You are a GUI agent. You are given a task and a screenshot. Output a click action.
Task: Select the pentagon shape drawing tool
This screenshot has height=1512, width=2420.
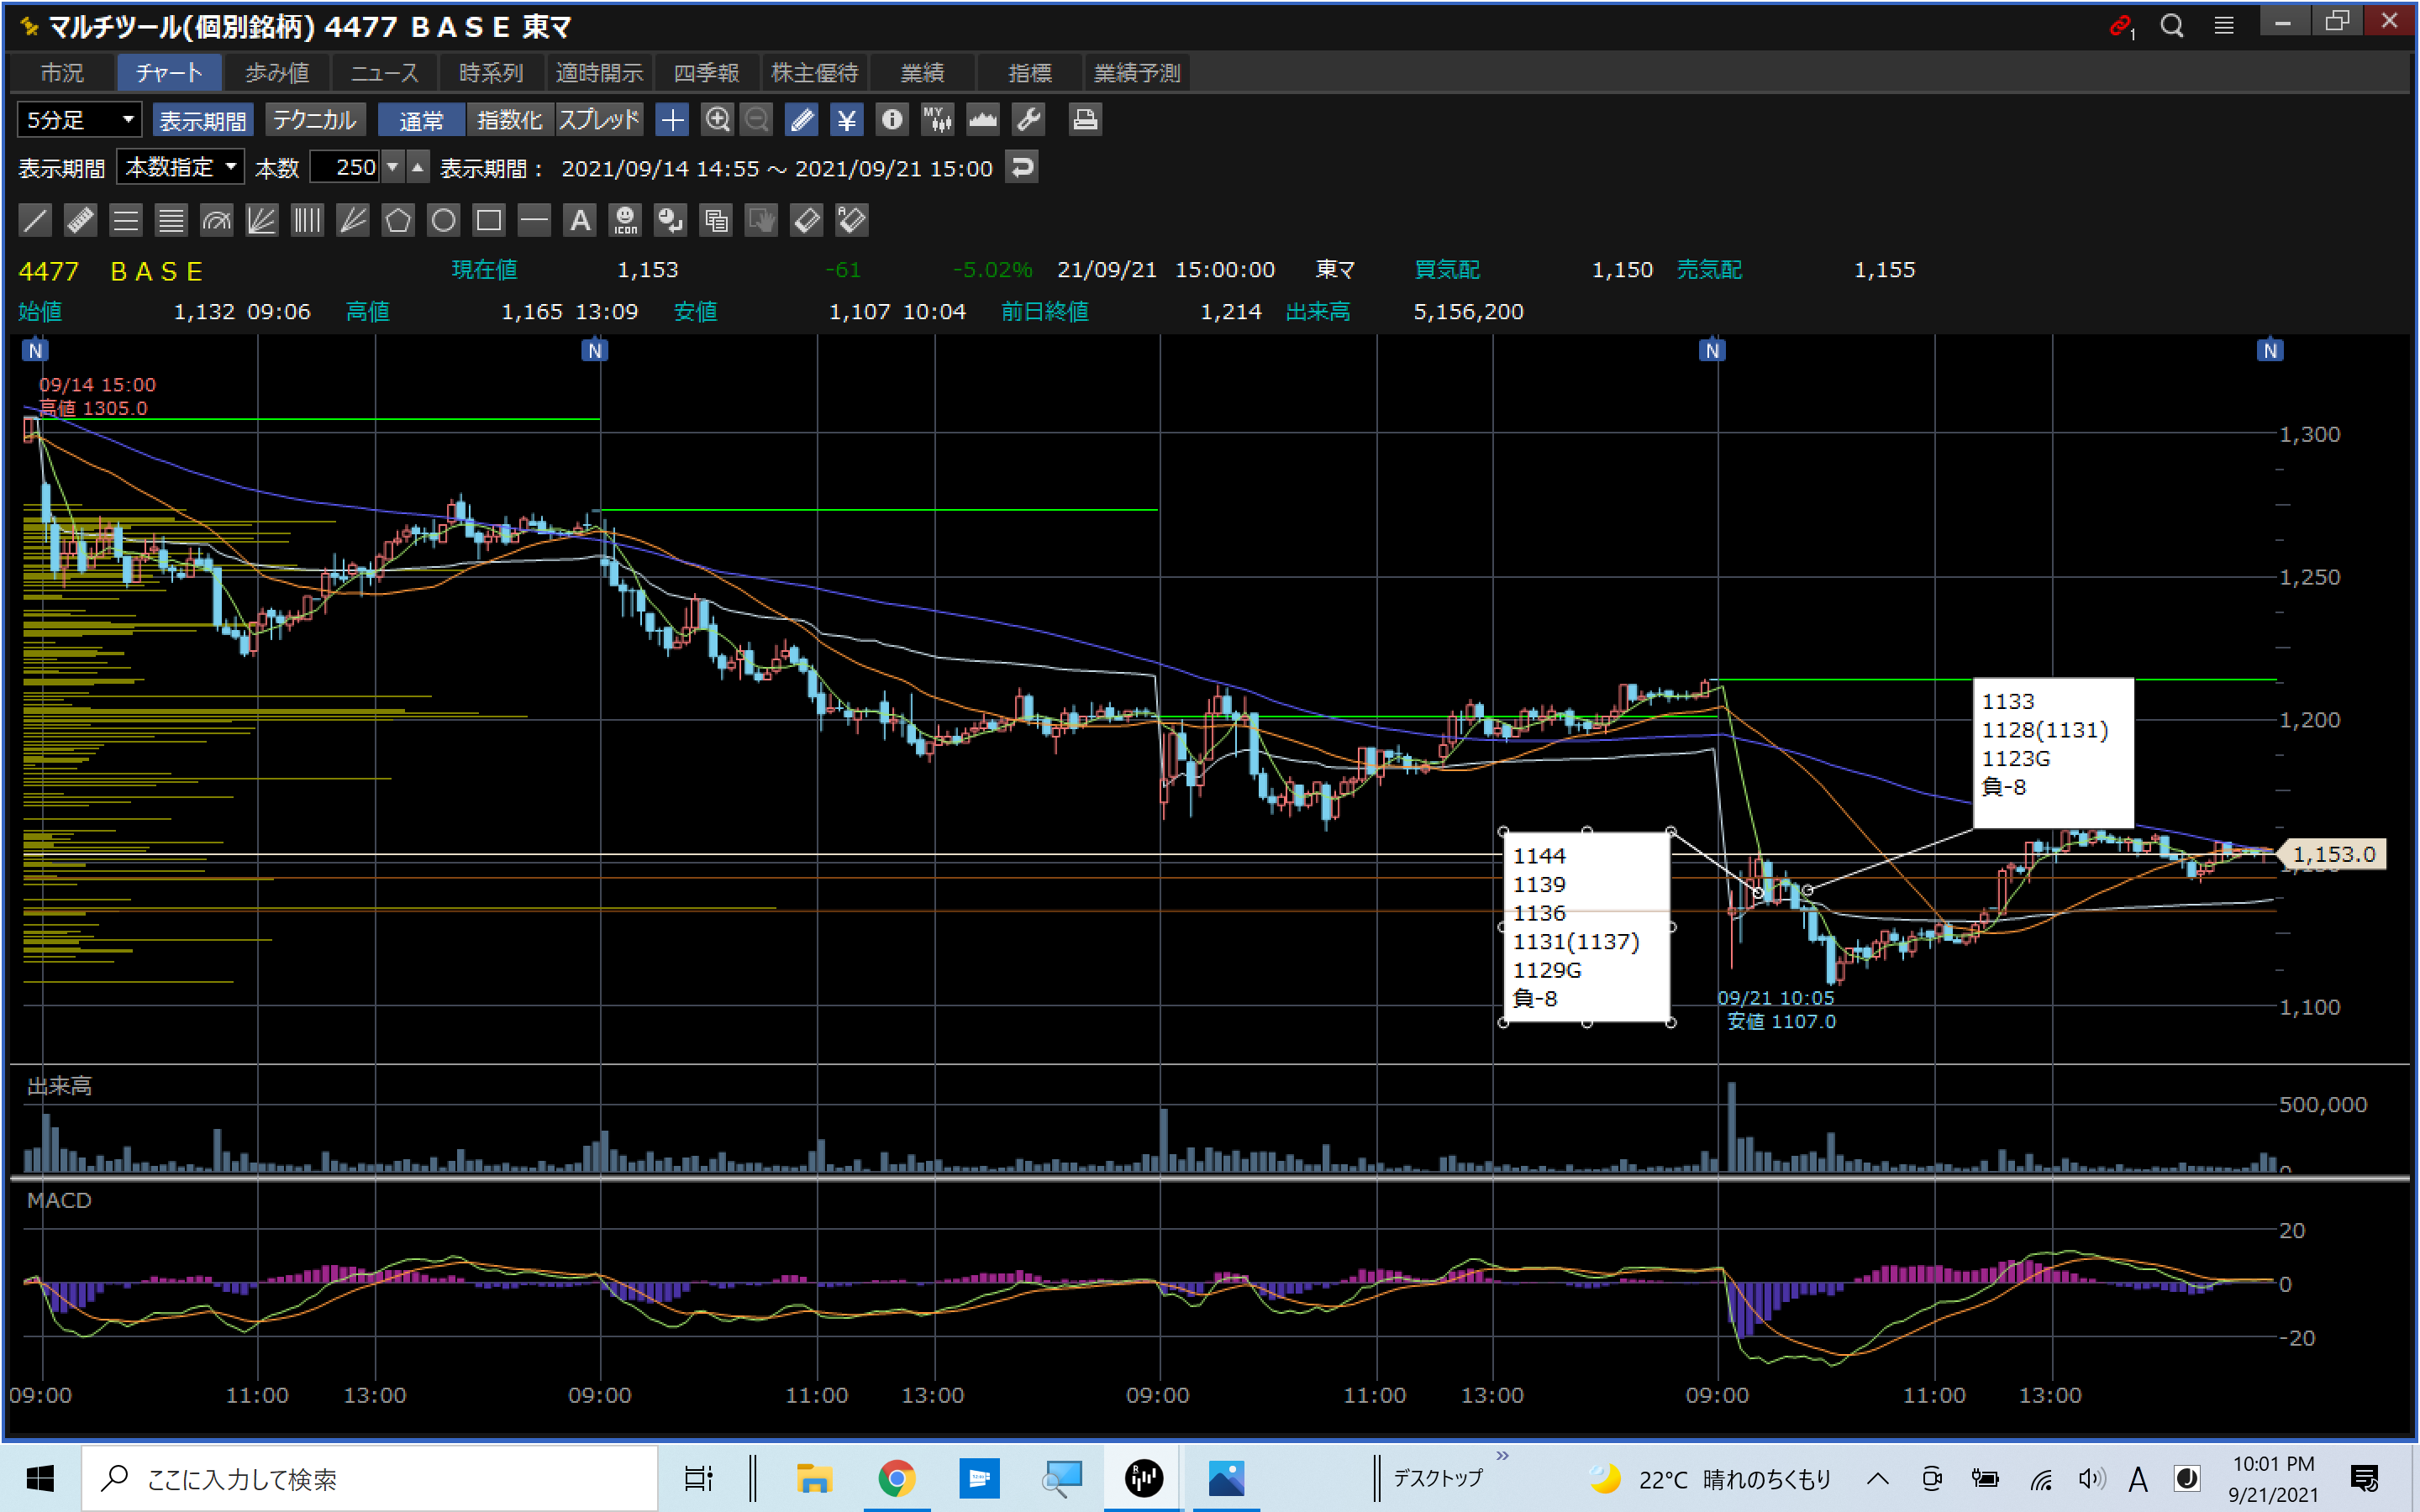pos(398,220)
